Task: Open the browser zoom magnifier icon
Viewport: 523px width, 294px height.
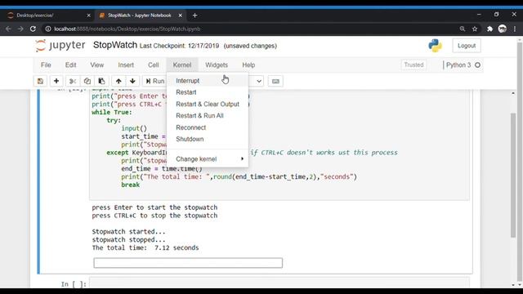Action: click(x=462, y=29)
